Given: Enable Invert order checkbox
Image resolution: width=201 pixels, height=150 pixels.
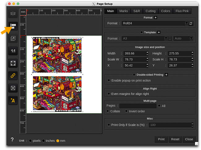Looking at the screenshot, I should coord(126,111).
